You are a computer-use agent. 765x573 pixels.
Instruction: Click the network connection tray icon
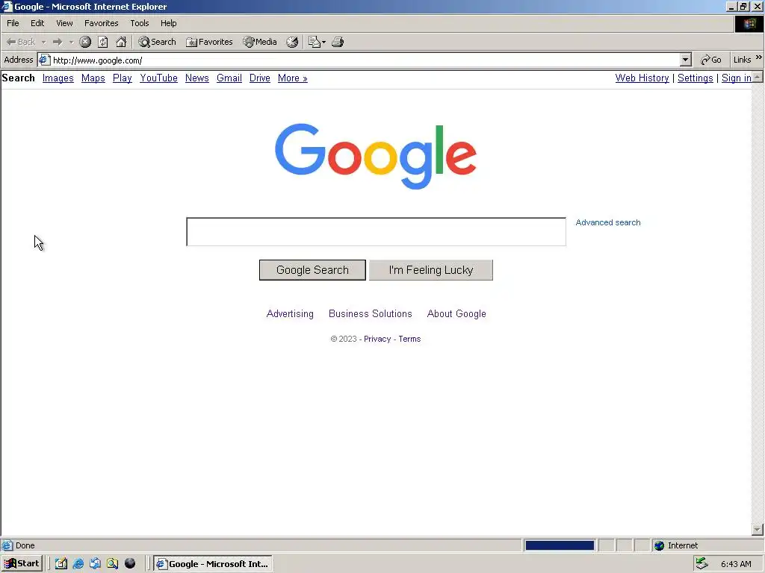[701, 563]
